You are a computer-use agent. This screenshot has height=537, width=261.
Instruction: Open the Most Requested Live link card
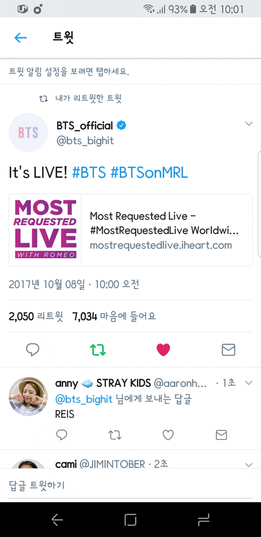click(x=130, y=230)
